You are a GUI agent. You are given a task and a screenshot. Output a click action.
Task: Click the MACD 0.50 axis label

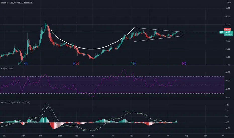(227, 116)
